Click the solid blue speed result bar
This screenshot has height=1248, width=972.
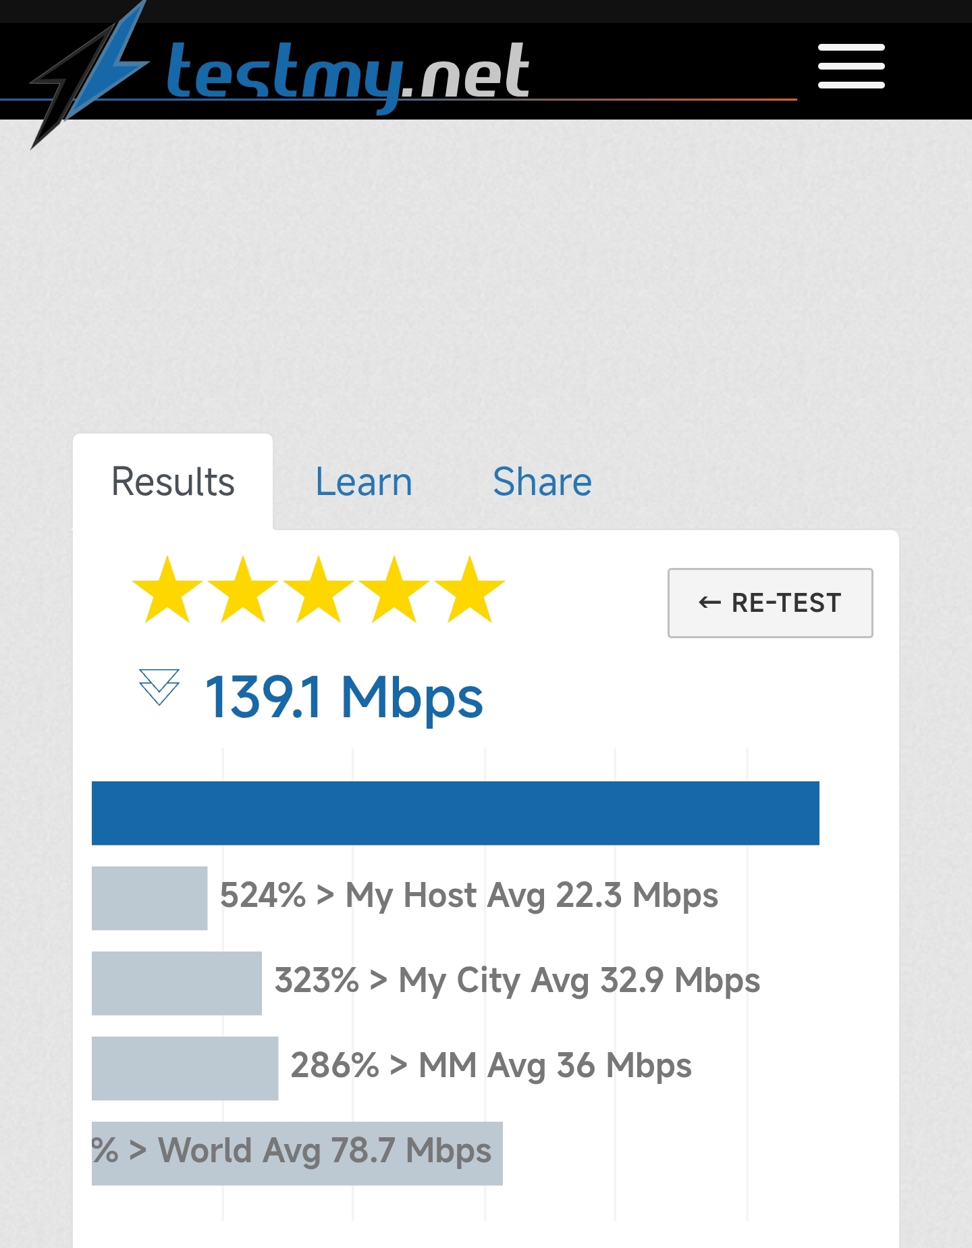click(455, 813)
